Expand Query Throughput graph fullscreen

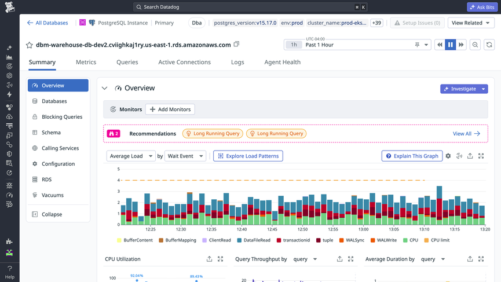coord(351,259)
